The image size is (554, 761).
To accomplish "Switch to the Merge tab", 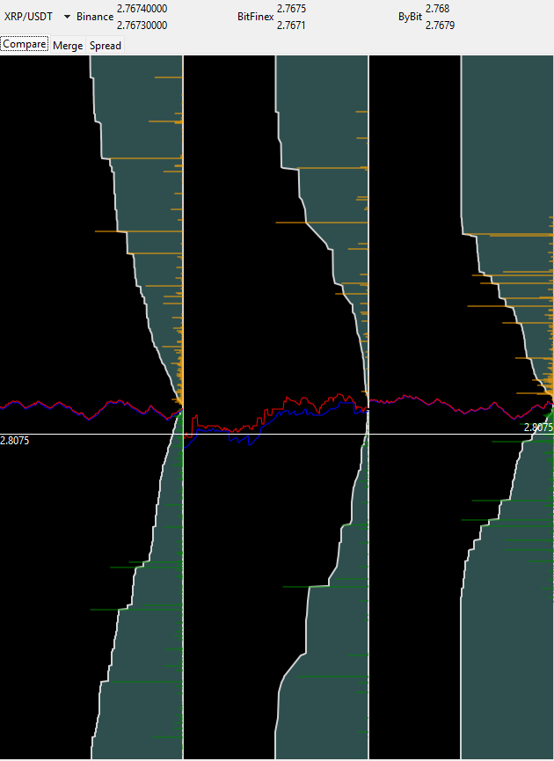I will coord(68,45).
